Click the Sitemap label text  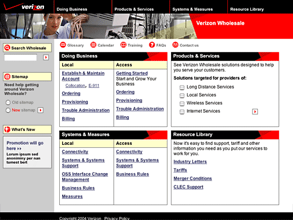tap(20, 77)
